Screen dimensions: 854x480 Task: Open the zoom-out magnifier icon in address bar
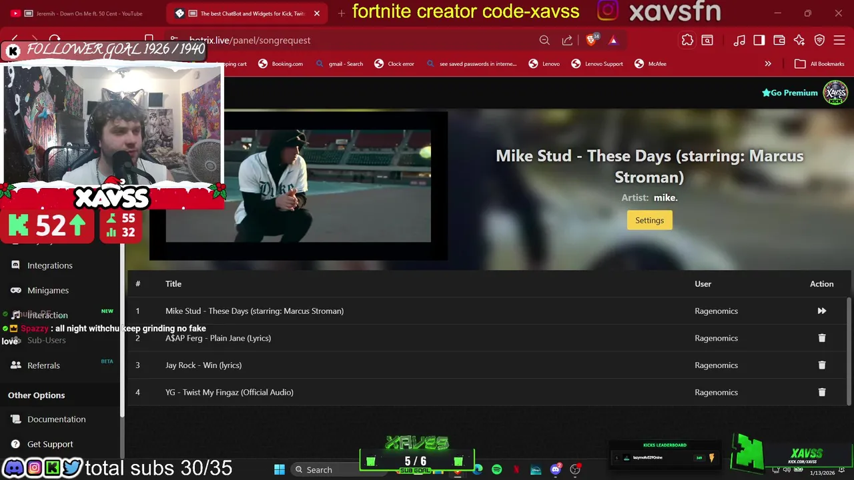[x=544, y=40]
